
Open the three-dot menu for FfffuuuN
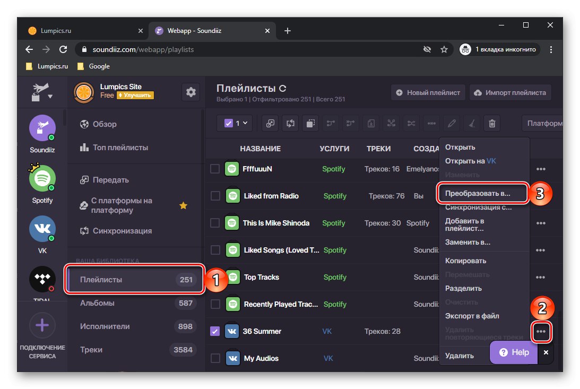pos(541,169)
